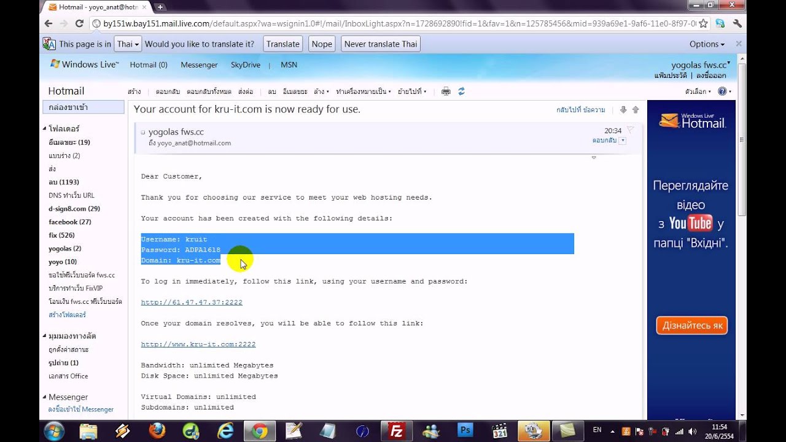Open the อีเมลขยะ (19) folder
The image size is (786, 442).
point(69,142)
